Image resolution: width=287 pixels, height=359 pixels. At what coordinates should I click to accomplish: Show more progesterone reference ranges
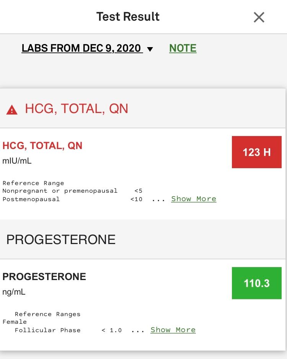173,330
